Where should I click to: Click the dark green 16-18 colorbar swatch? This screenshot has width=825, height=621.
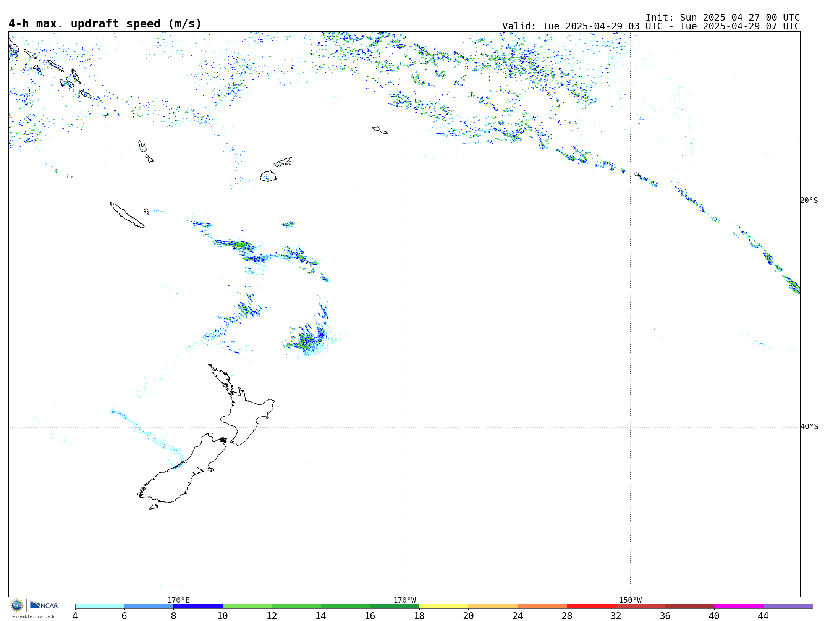[x=395, y=606]
